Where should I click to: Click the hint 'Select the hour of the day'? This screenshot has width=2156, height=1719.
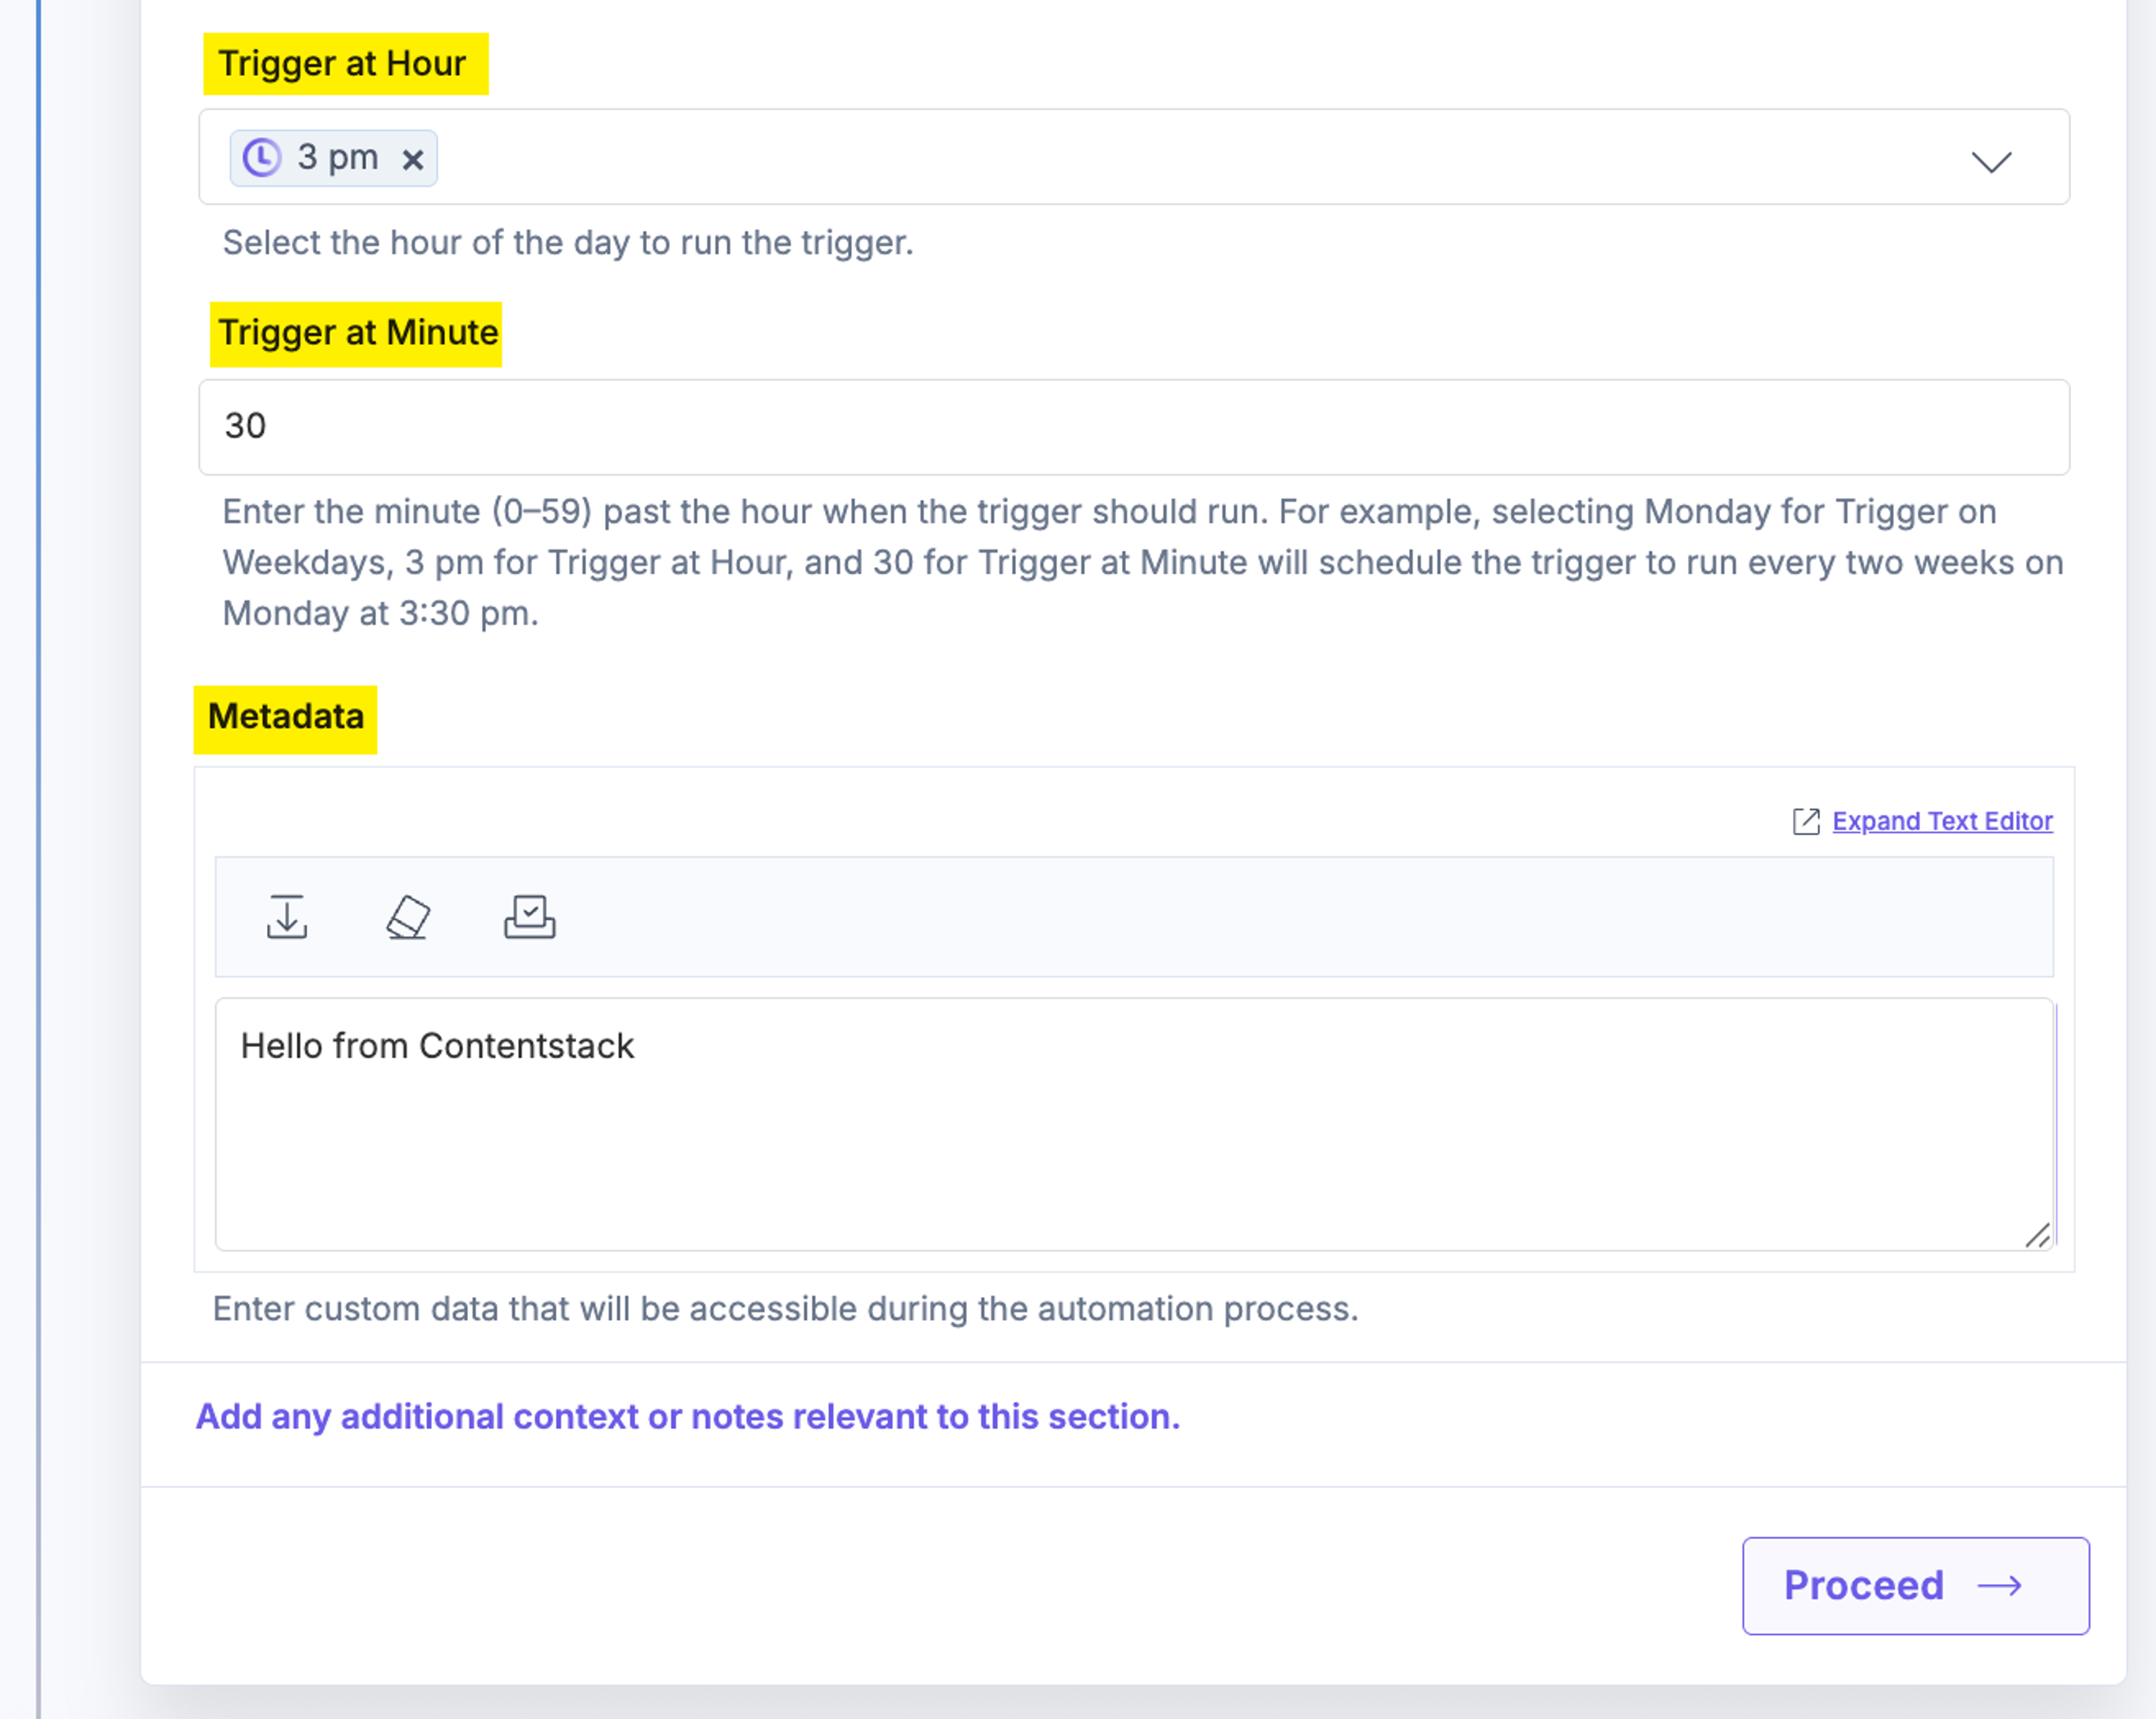coord(567,243)
